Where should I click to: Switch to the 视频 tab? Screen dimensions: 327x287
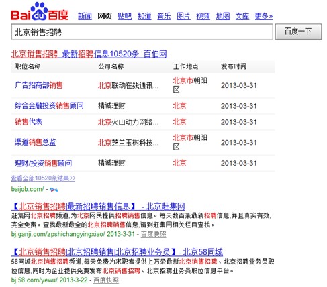[203, 16]
